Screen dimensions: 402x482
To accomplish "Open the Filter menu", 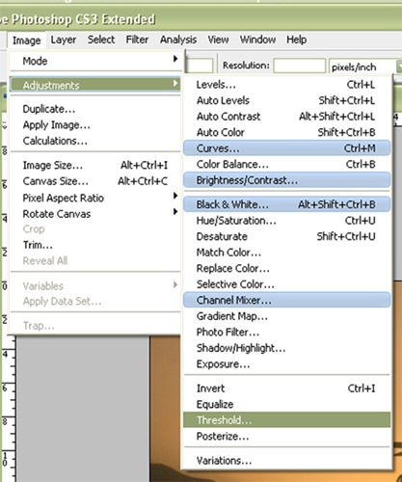I will click(x=137, y=40).
